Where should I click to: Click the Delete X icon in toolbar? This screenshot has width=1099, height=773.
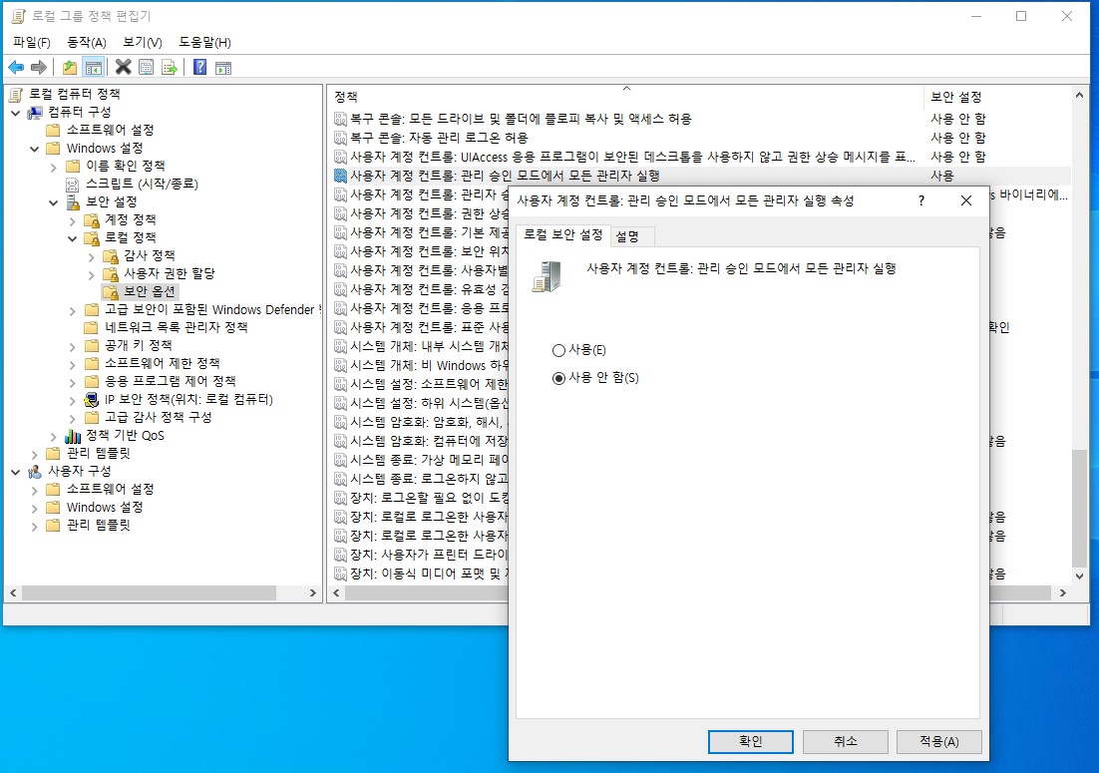[124, 67]
